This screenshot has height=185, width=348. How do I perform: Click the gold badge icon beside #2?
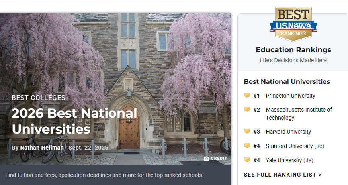coord(247,110)
